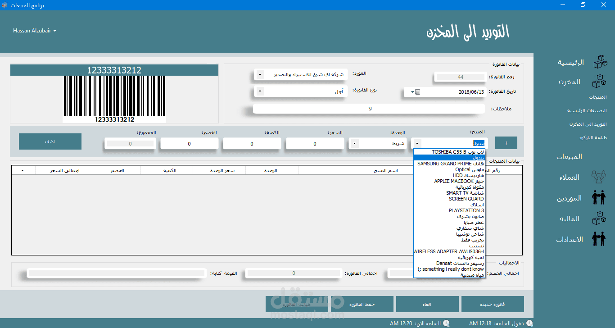Click the calendar icon in date field
Screen dimensions: 615x328
(x=418, y=92)
